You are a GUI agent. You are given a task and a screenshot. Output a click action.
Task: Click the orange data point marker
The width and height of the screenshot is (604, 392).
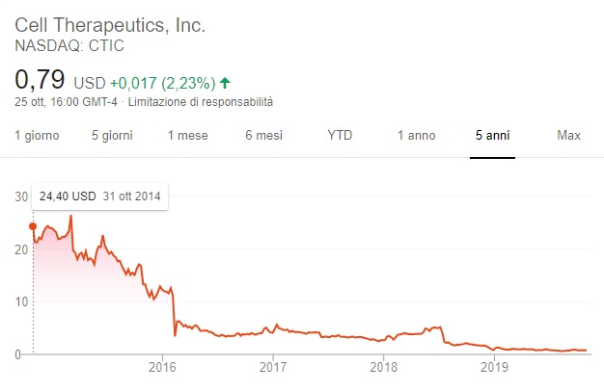[33, 226]
